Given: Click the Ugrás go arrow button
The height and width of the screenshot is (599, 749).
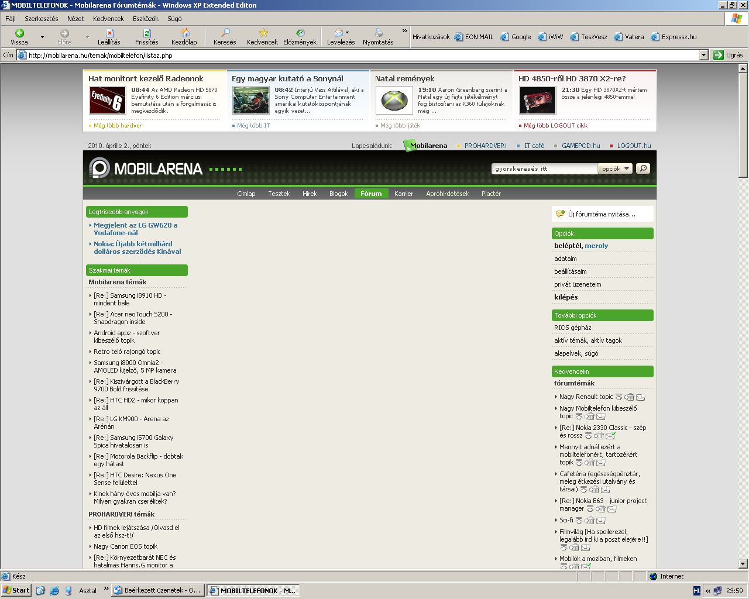Looking at the screenshot, I should pos(729,55).
